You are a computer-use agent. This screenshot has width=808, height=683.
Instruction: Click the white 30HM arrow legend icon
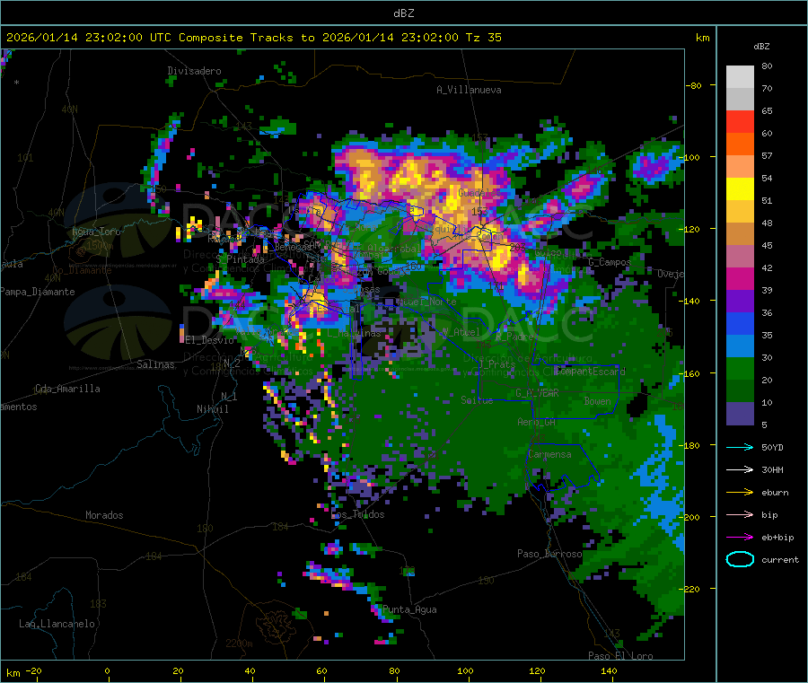tap(740, 469)
